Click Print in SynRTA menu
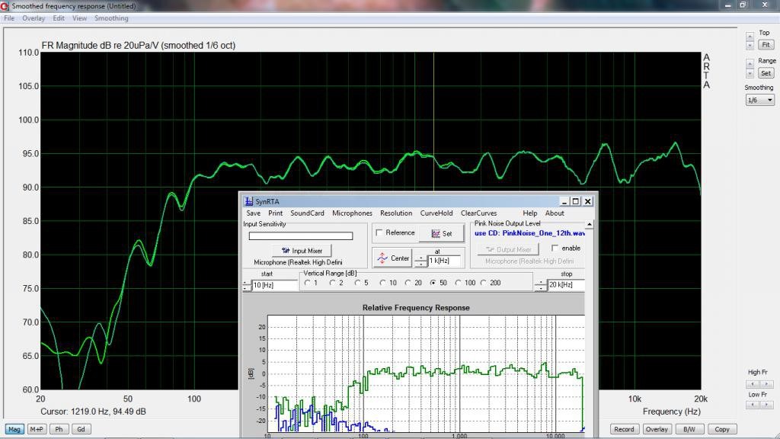Screen dimensions: 780x439 pyautogui.click(x=275, y=213)
